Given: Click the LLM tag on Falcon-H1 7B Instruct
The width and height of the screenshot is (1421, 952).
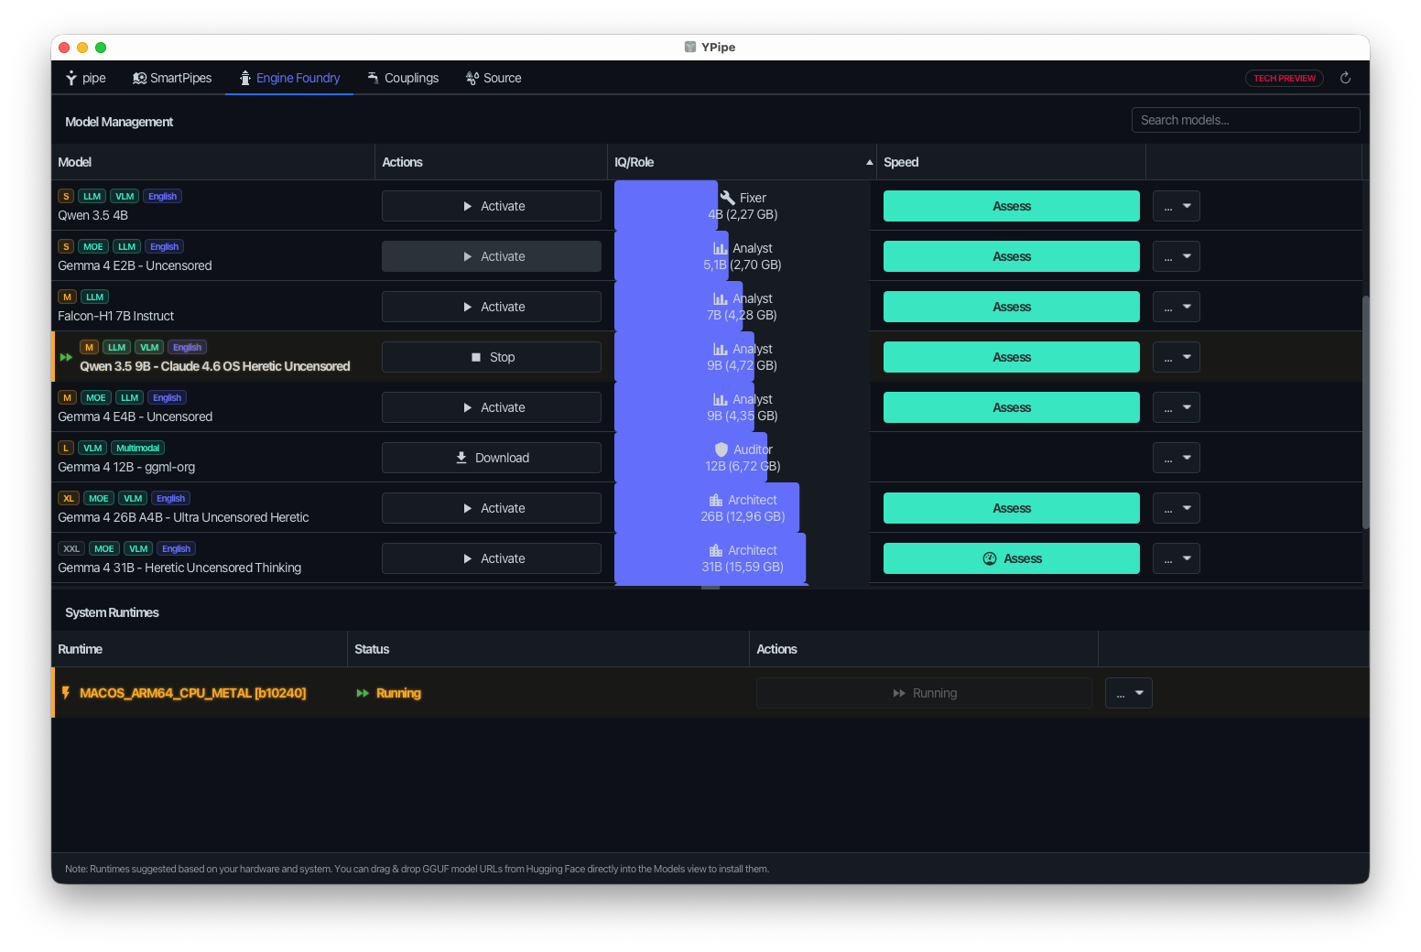Looking at the screenshot, I should click(95, 297).
